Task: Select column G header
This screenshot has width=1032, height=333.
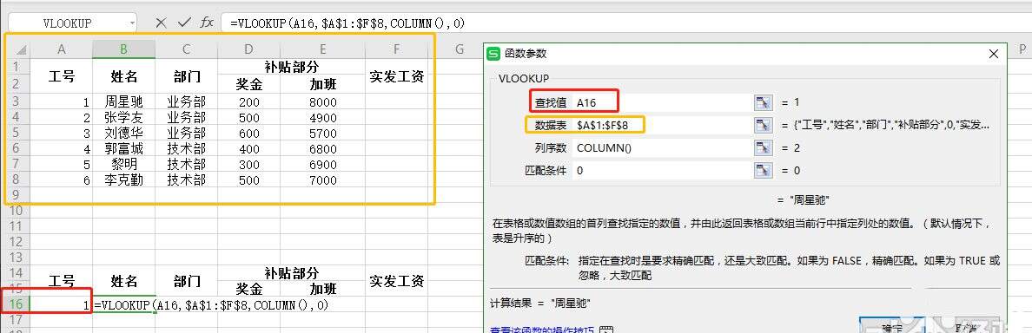Action: 460,49
